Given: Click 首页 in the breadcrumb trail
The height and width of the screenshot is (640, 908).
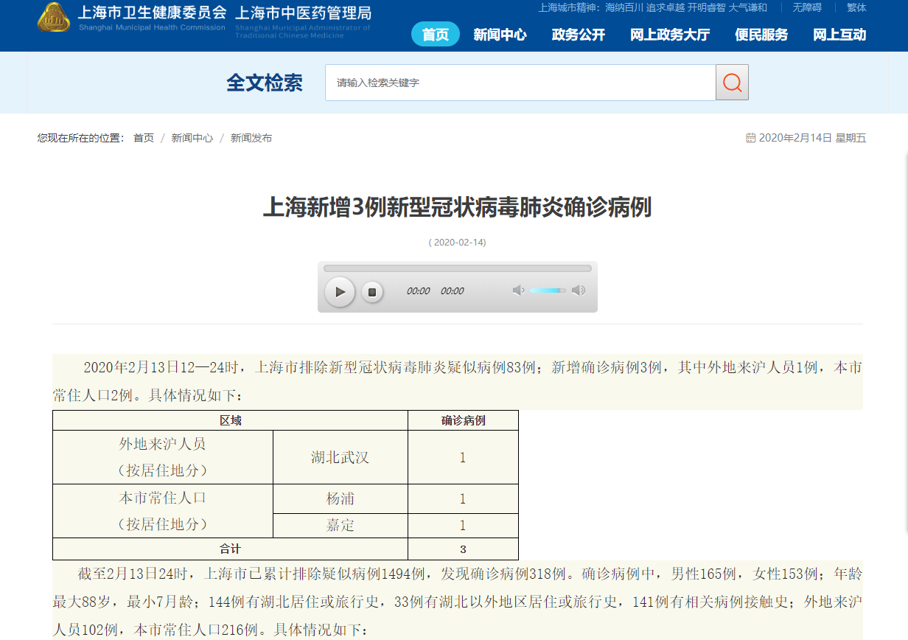Looking at the screenshot, I should coord(144,138).
